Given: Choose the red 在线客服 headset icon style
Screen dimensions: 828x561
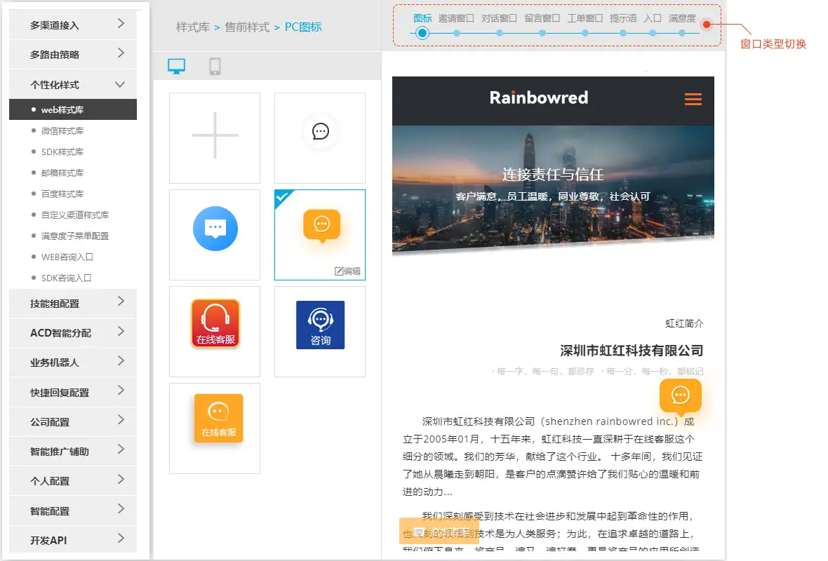Looking at the screenshot, I should click(215, 332).
